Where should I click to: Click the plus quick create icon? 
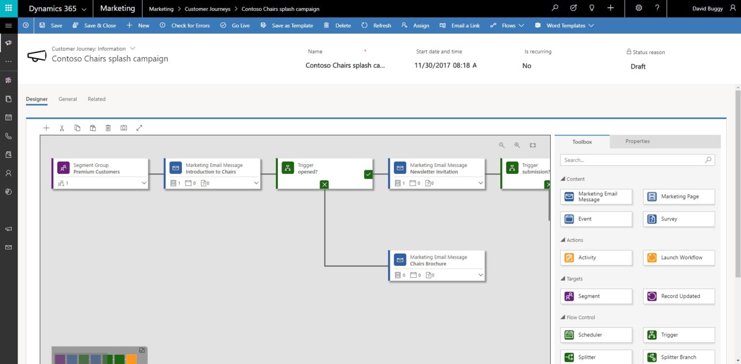coord(610,8)
